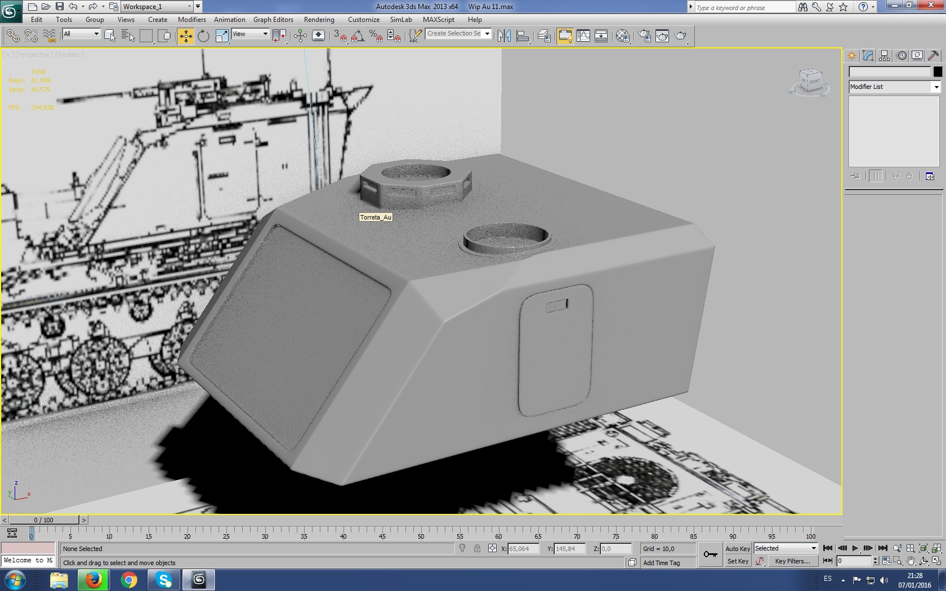The image size is (946, 591).
Task: Click the Key Filters button
Action: [x=792, y=561]
